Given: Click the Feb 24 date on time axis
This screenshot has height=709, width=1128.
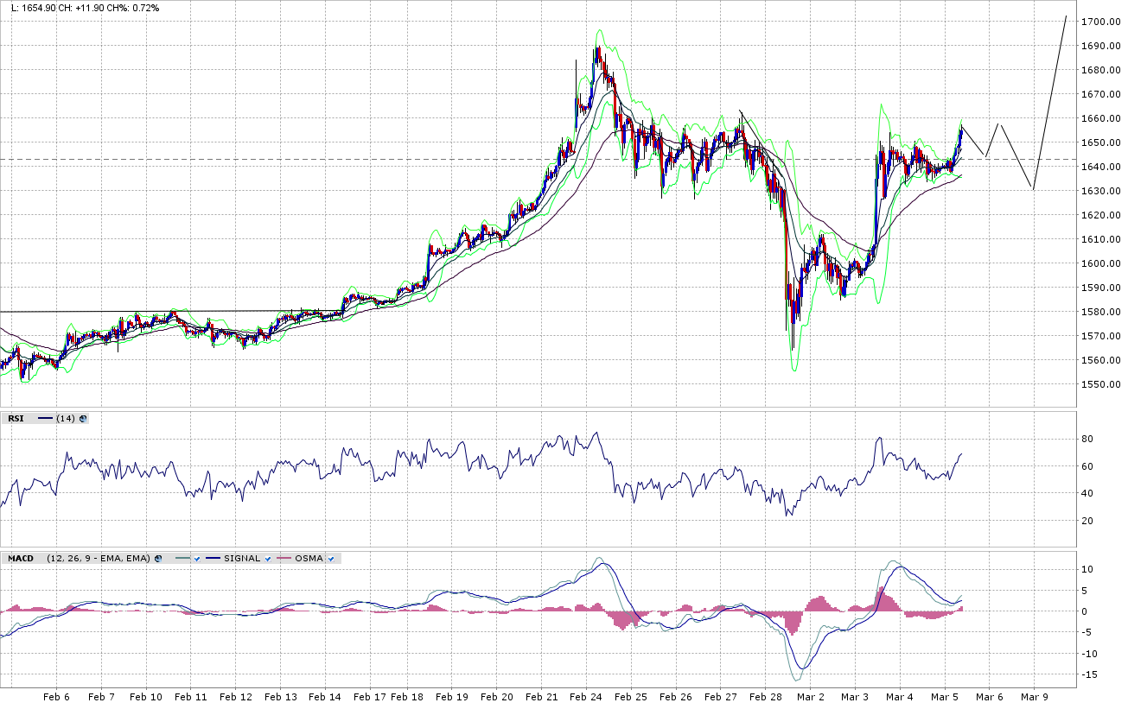Looking at the screenshot, I should [x=585, y=697].
